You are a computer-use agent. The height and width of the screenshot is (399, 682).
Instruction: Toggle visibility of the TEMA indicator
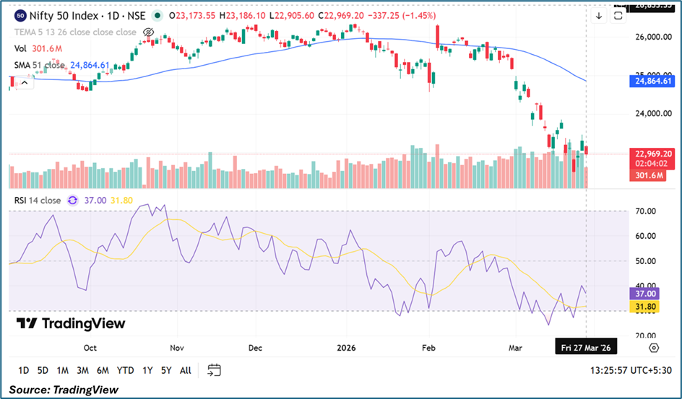148,32
